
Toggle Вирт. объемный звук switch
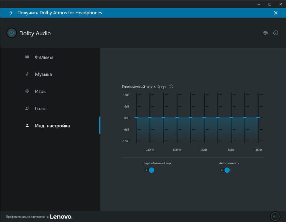(x=149, y=170)
